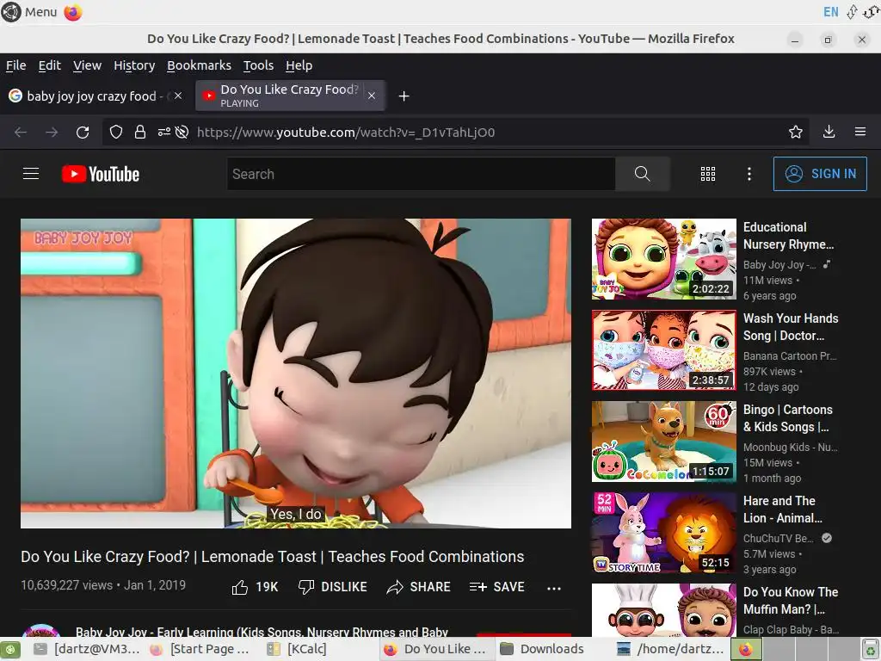
Task: Open YouTube settings three-dot menu
Action: [749, 174]
